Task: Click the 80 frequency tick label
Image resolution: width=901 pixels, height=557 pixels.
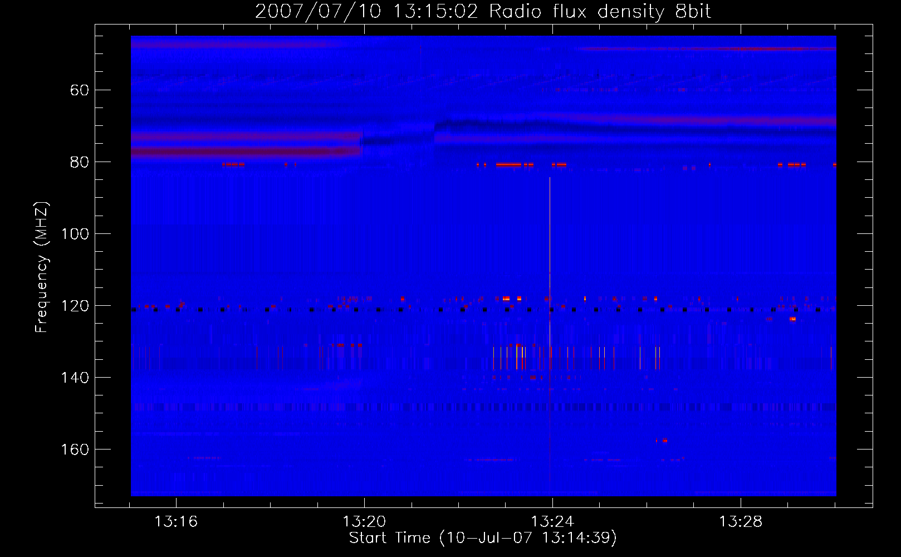Action: point(80,162)
